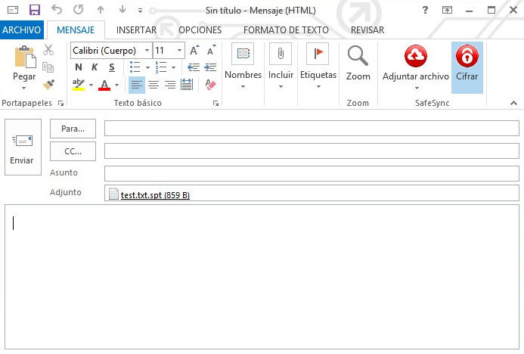Click into the Asunto subject field
The width and height of the screenshot is (524, 354).
pyautogui.click(x=312, y=173)
